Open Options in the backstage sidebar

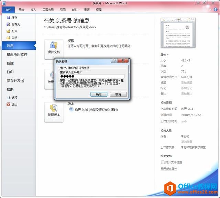(12, 98)
